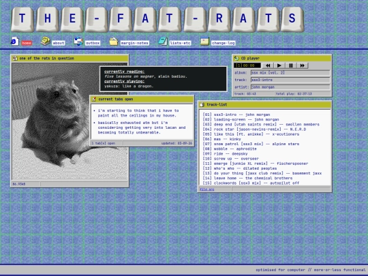This screenshot has height=276, width=368.
Task: Open the margin-notes section
Action: pos(135,43)
